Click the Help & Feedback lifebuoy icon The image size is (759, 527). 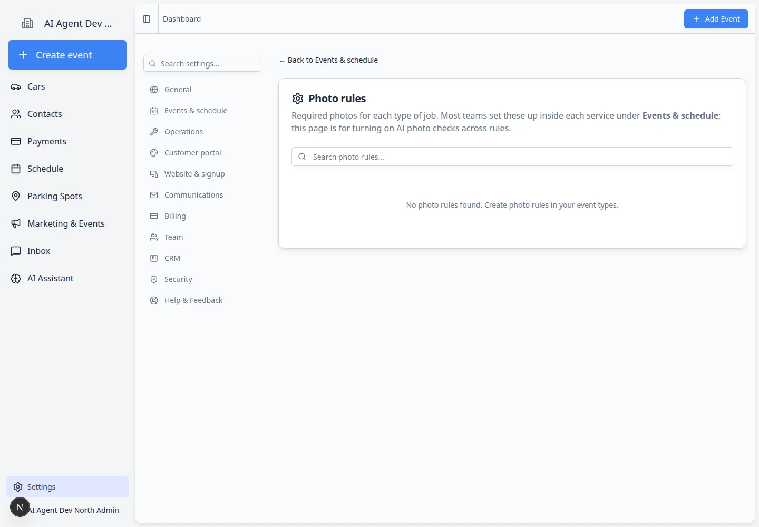154,300
